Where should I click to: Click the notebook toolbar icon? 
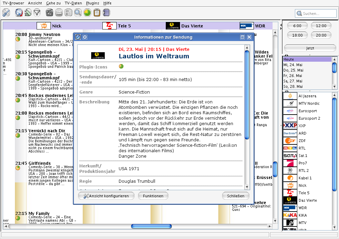coord(106,13)
